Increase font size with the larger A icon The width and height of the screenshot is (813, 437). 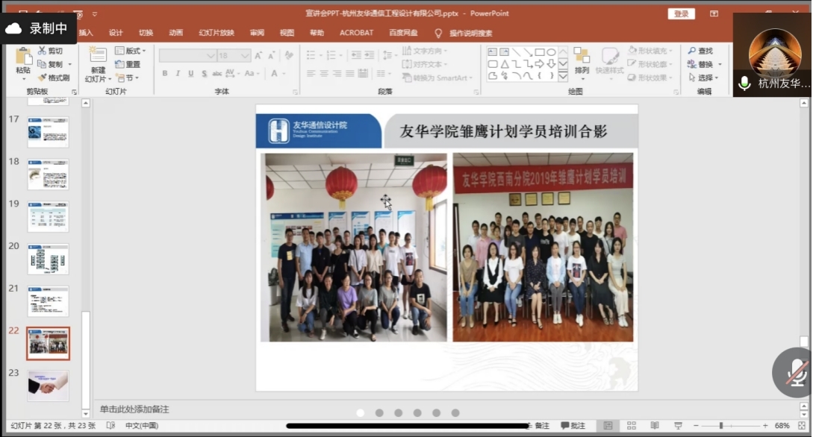[x=258, y=55]
